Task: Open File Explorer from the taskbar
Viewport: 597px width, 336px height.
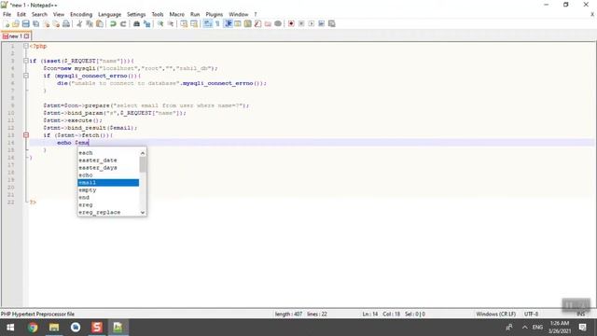Action: 54,328
